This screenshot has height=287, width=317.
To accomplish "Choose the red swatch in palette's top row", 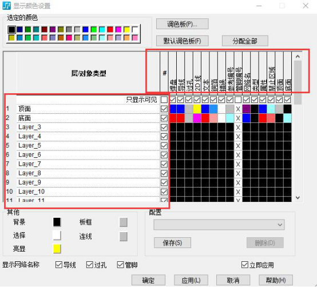I will tap(110, 30).
